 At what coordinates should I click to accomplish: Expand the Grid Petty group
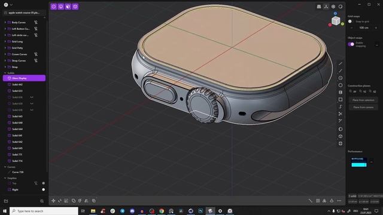pyautogui.click(x=5, y=48)
